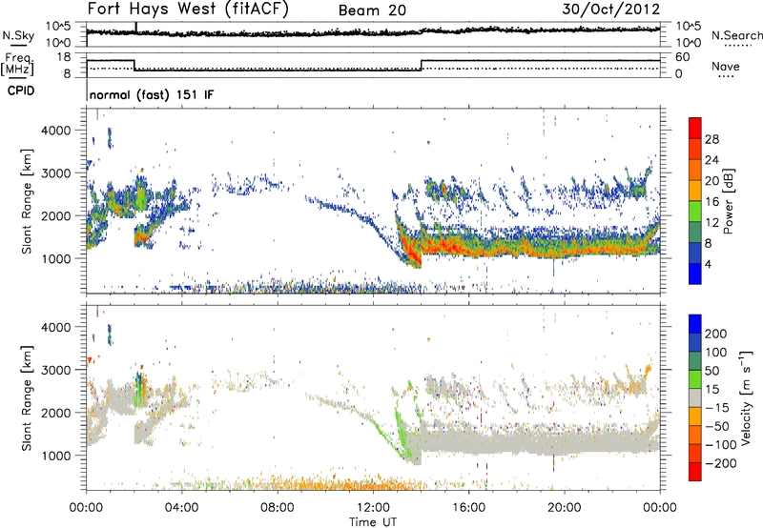
Task: Click the strong red echo near 14:00 in power panel
Action: [413, 253]
